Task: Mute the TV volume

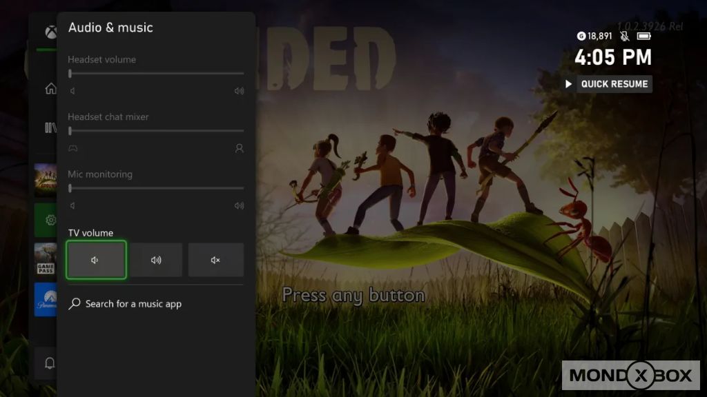Action: [215, 260]
